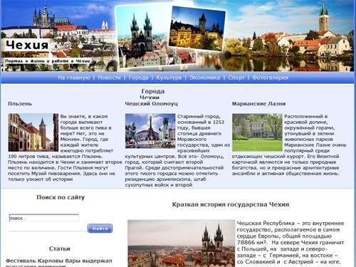Open the Фотогалерея section
This screenshot has width=356, height=267.
click(x=271, y=78)
